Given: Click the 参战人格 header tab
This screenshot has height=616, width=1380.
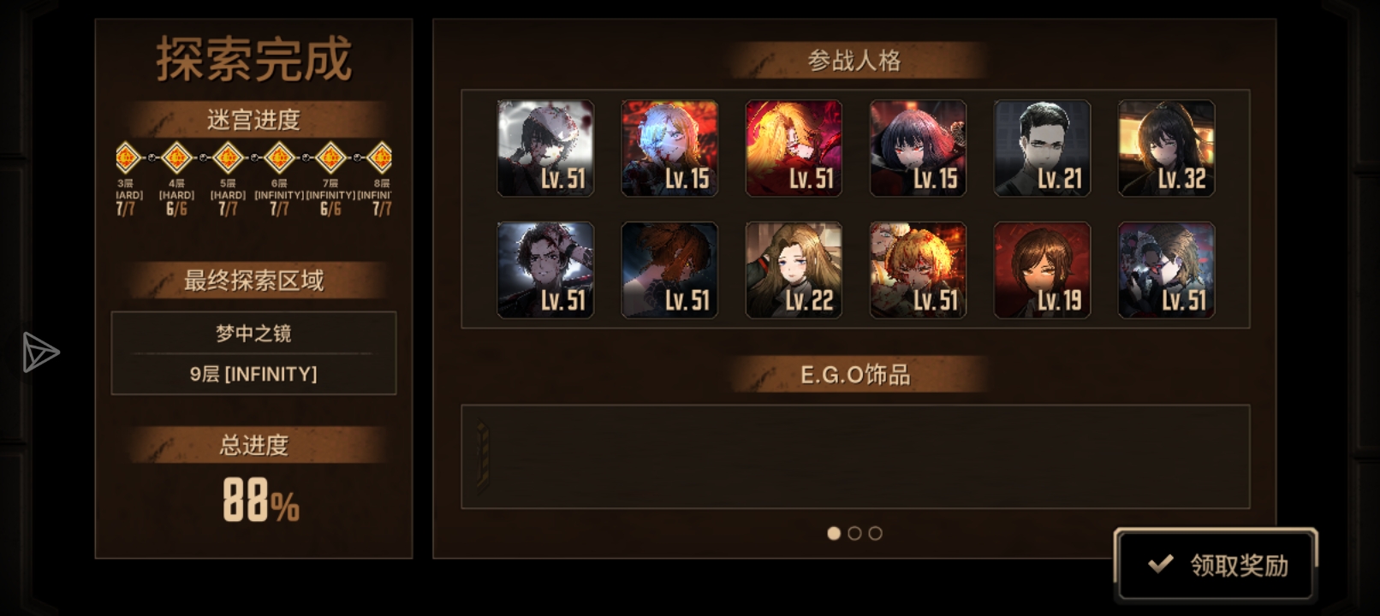Looking at the screenshot, I should click(x=856, y=60).
